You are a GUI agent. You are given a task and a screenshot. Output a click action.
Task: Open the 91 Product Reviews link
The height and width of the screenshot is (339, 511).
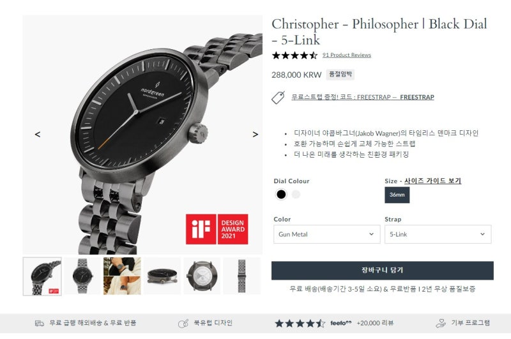click(347, 55)
